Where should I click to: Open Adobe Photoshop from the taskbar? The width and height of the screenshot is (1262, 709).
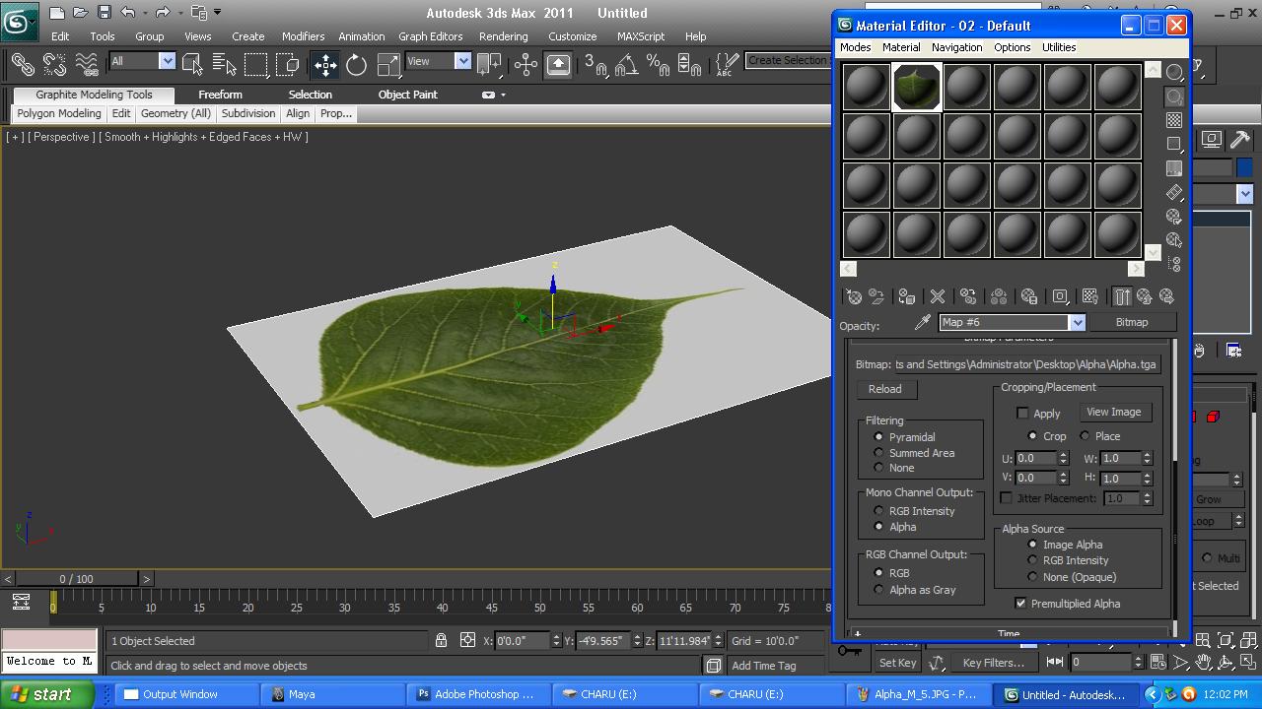[x=477, y=693]
